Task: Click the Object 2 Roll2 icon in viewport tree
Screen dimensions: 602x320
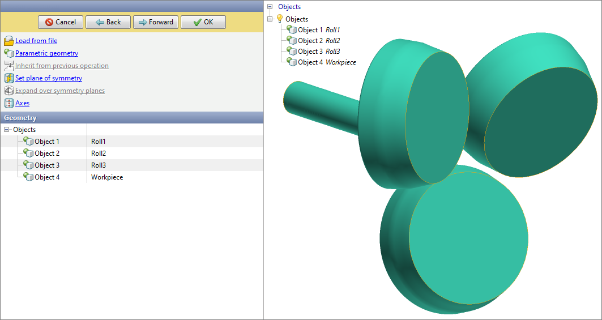Action: coord(292,40)
